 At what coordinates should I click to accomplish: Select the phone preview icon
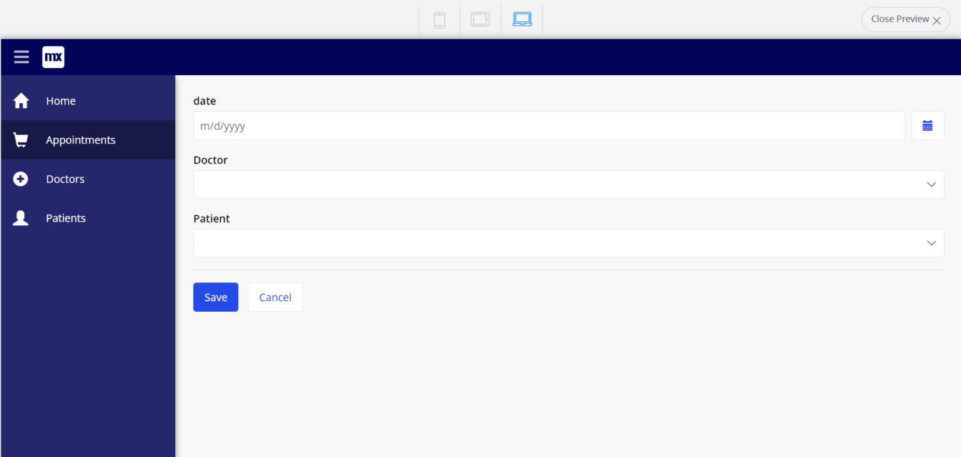coord(439,19)
